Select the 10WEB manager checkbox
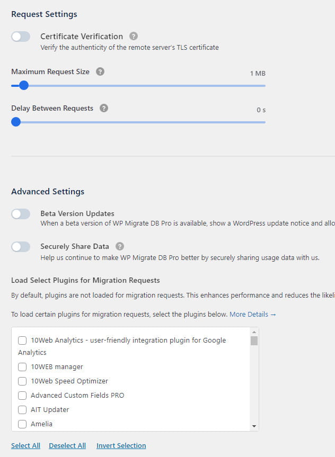 [x=22, y=366]
